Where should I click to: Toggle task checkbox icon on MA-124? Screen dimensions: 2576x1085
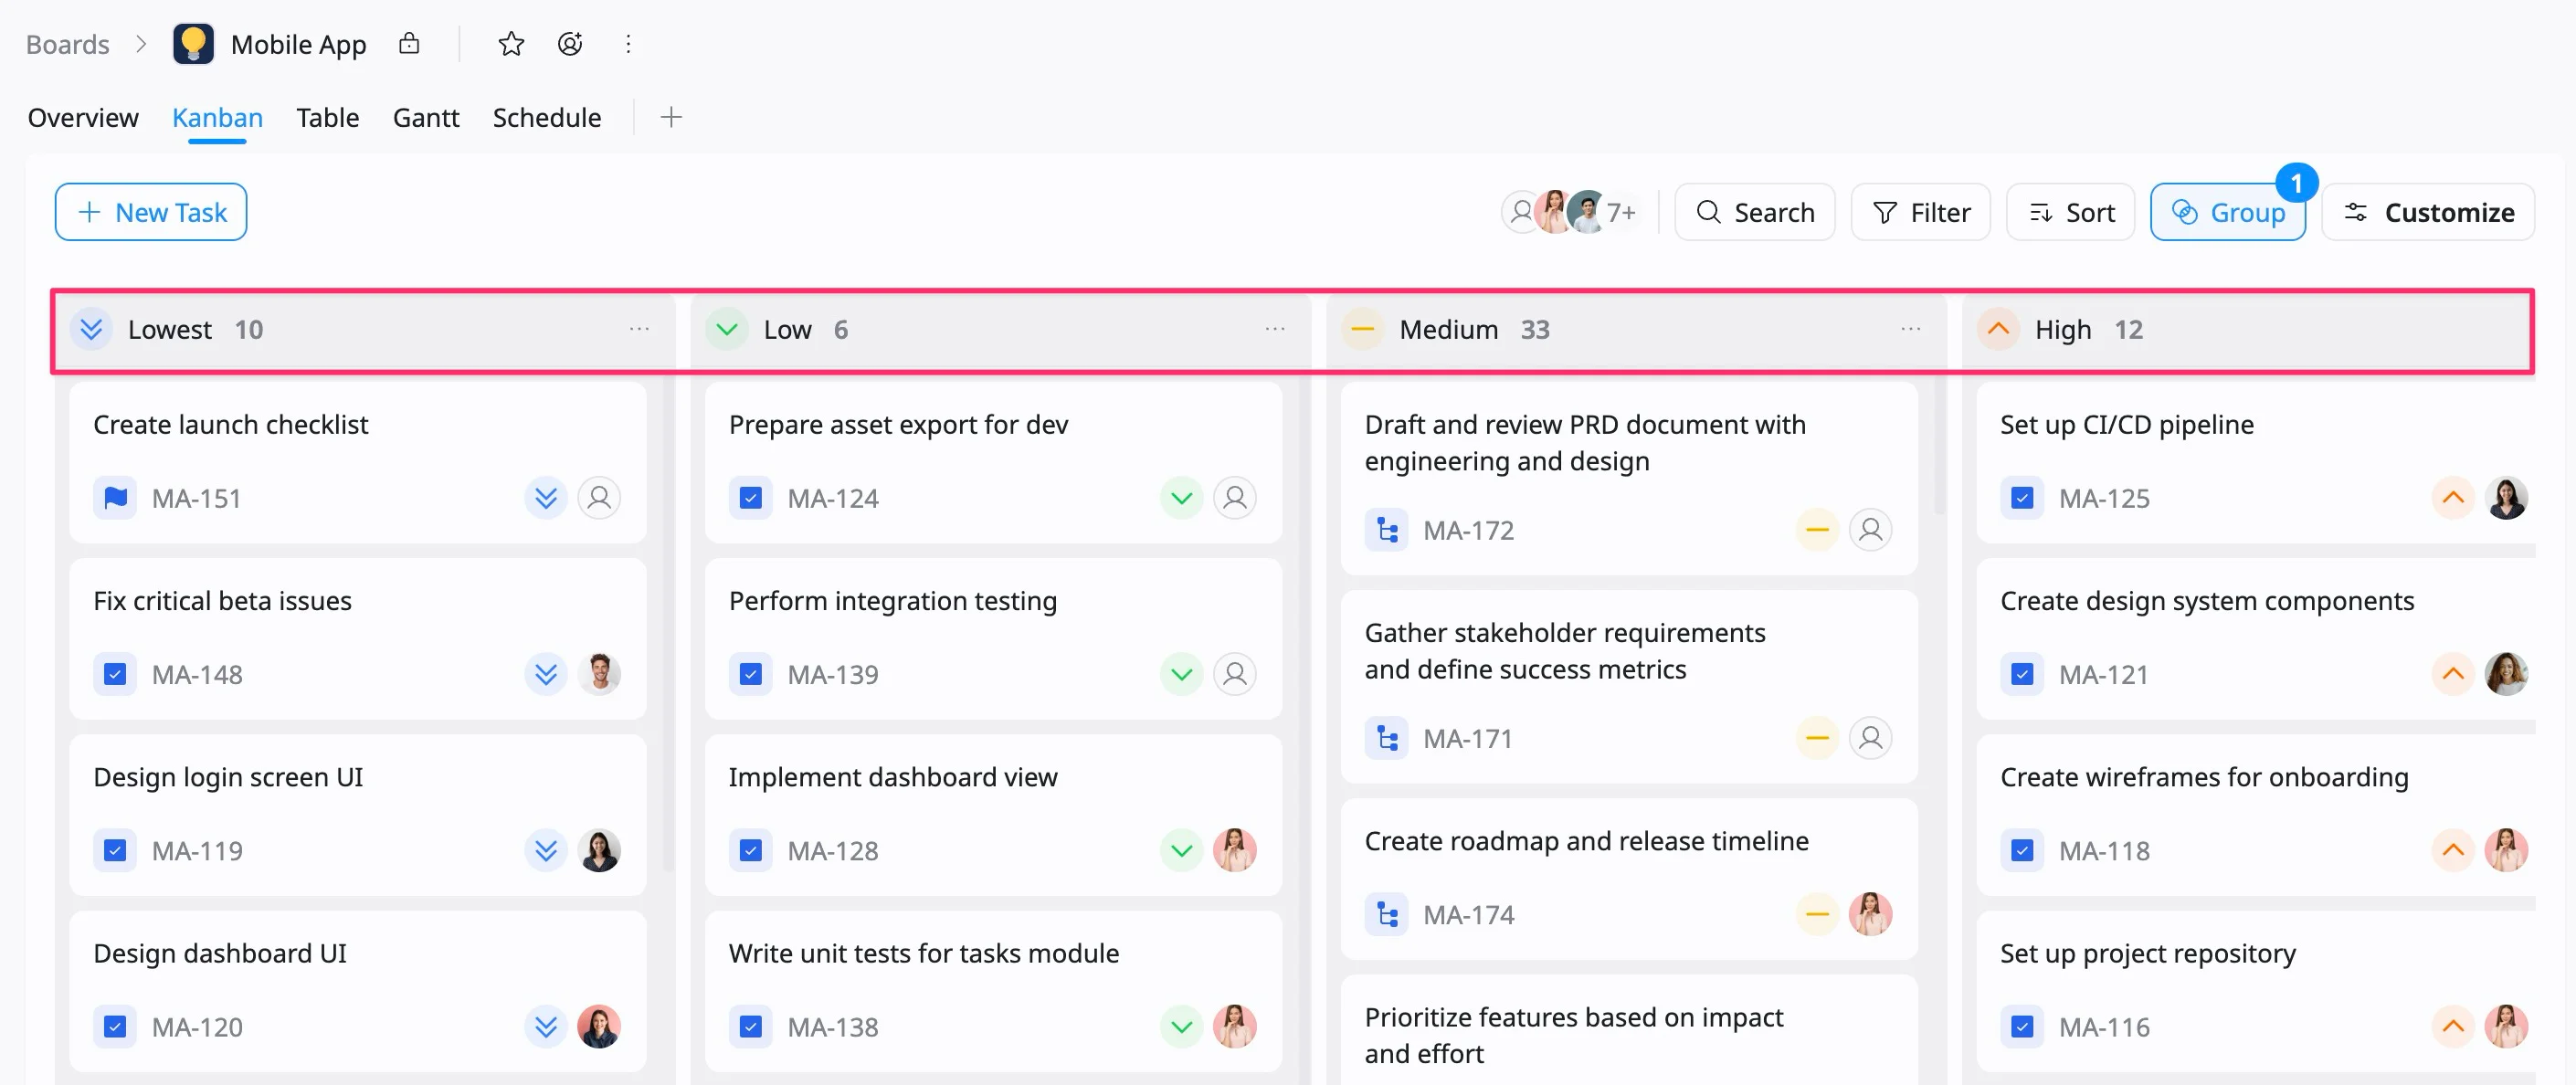[x=751, y=498]
